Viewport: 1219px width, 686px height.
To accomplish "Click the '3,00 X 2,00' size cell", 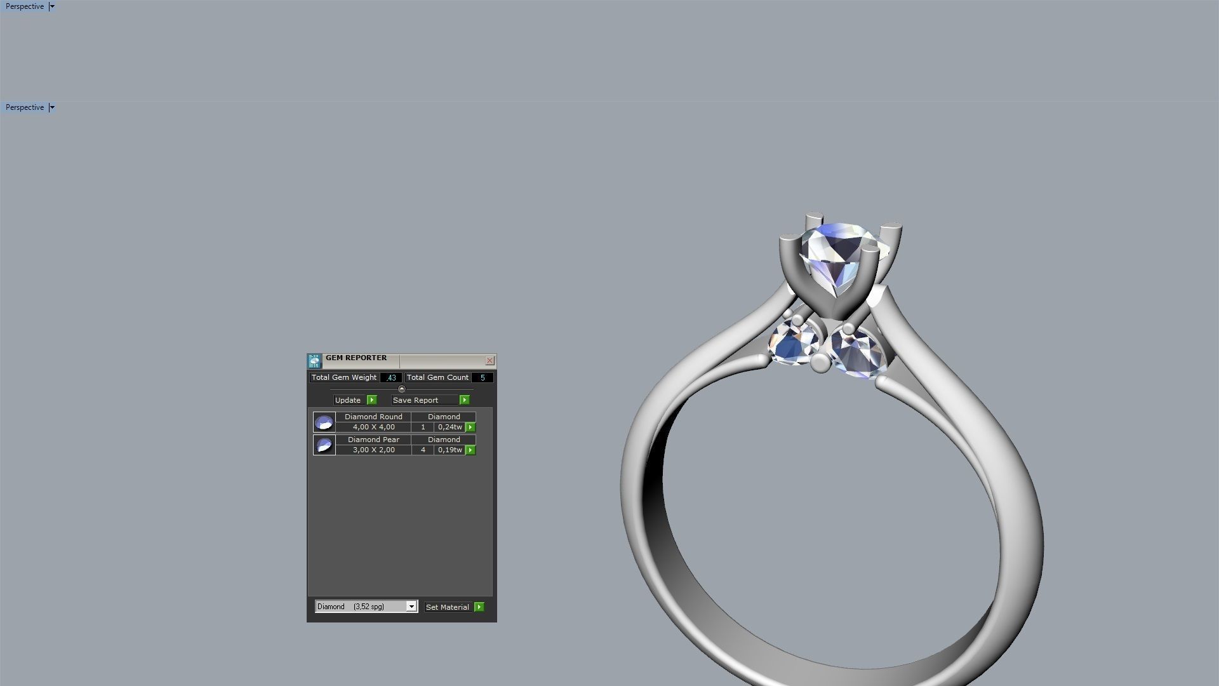I will pos(373,450).
